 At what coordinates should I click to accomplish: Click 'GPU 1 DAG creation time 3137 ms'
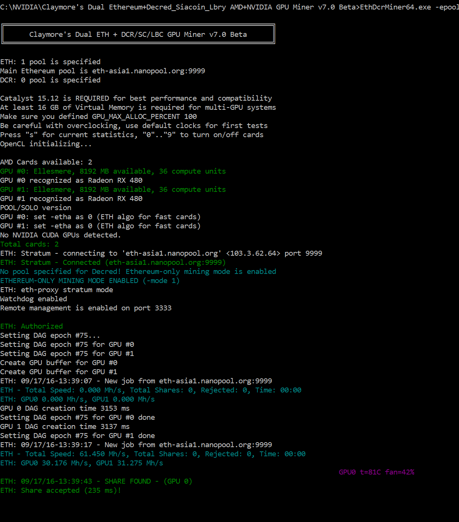pyautogui.click(x=65, y=427)
